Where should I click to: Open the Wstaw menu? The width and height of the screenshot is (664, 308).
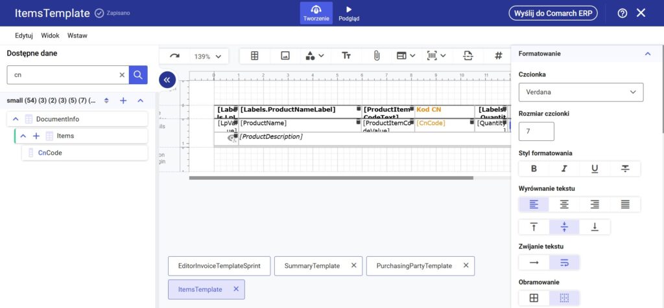(x=77, y=36)
